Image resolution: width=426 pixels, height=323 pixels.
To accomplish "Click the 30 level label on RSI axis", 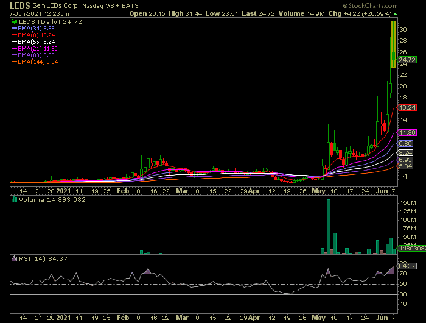I will coord(403,294).
